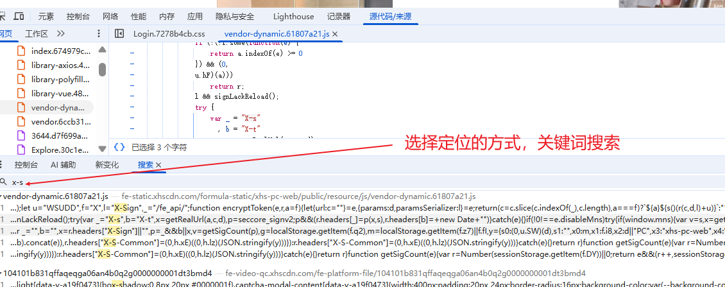The width and height of the screenshot is (725, 287).
Task: Click the search magnifier icon
Action: coord(3,182)
